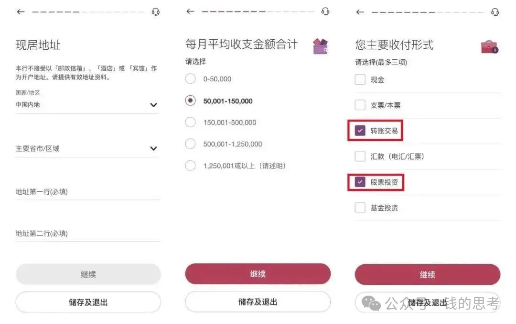Select the 150,001-500,000 radio option
This screenshot has width=516, height=324.
tap(191, 123)
